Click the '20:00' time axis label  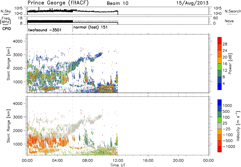178,161
